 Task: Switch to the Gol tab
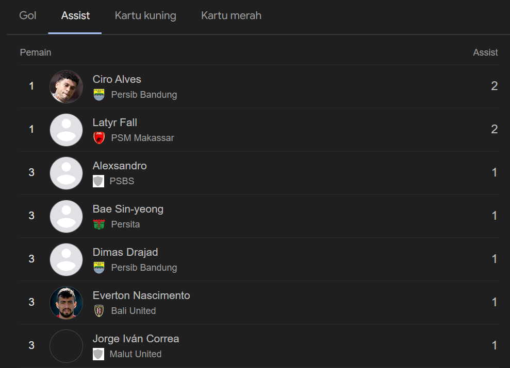(x=28, y=15)
